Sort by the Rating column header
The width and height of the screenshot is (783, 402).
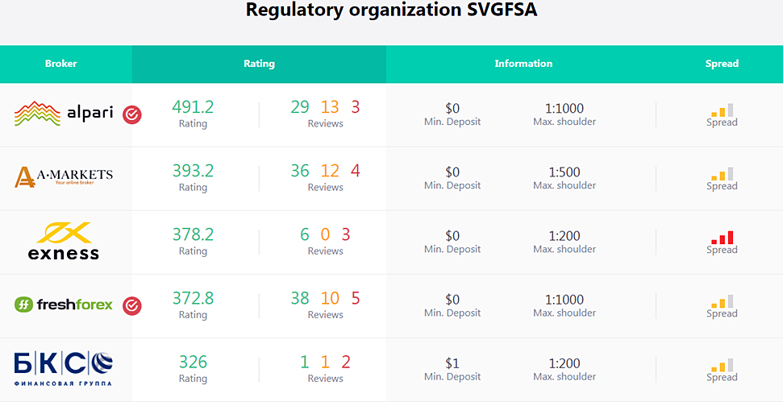(x=259, y=64)
